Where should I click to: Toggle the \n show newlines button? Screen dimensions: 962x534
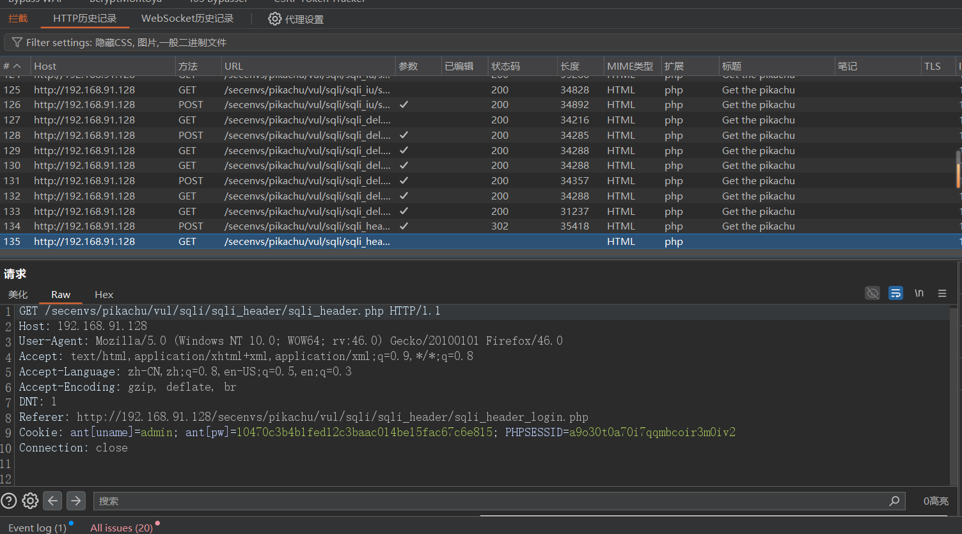(x=919, y=293)
